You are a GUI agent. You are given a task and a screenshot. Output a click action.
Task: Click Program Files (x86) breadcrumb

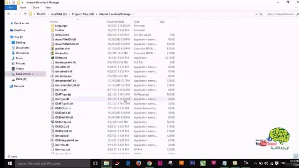coord(83,14)
